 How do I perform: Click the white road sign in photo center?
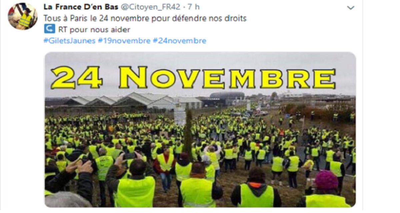coord(180,116)
